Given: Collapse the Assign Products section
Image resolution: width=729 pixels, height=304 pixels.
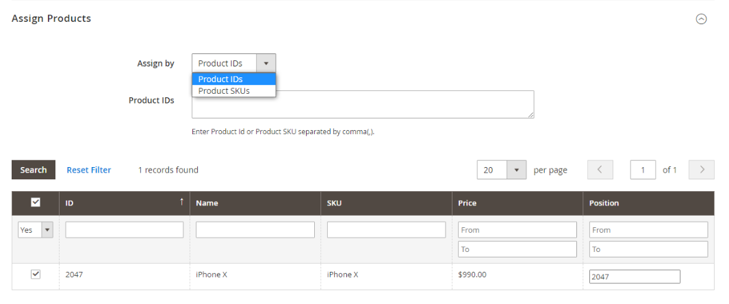Looking at the screenshot, I should [701, 19].
